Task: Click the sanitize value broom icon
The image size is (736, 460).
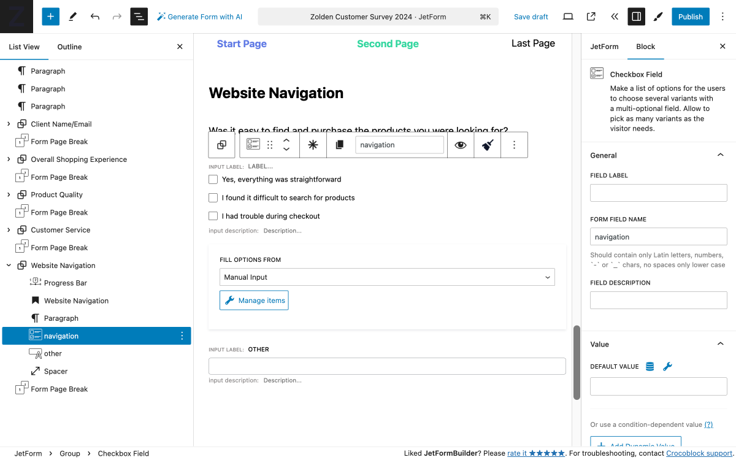Action: coord(487,144)
